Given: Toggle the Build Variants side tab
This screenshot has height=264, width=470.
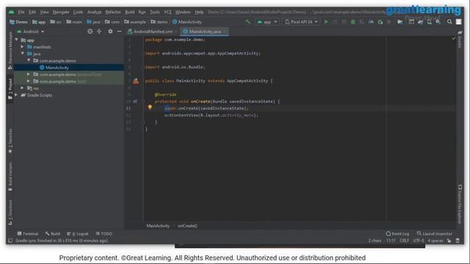Looking at the screenshot, I should (x=10, y=177).
